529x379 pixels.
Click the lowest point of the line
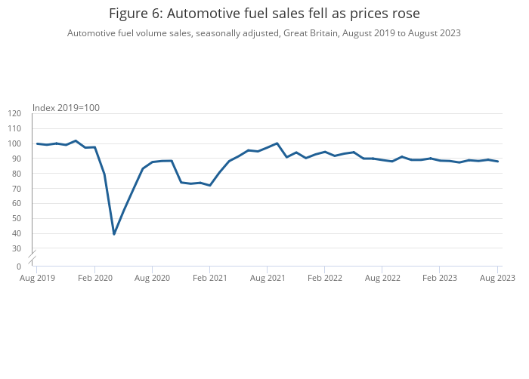tap(114, 234)
